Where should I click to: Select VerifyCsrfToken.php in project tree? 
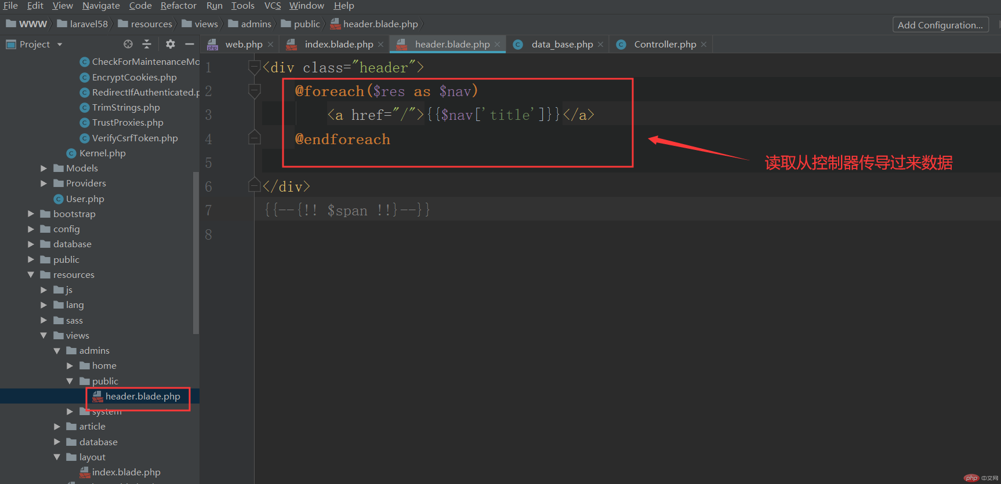tap(129, 138)
